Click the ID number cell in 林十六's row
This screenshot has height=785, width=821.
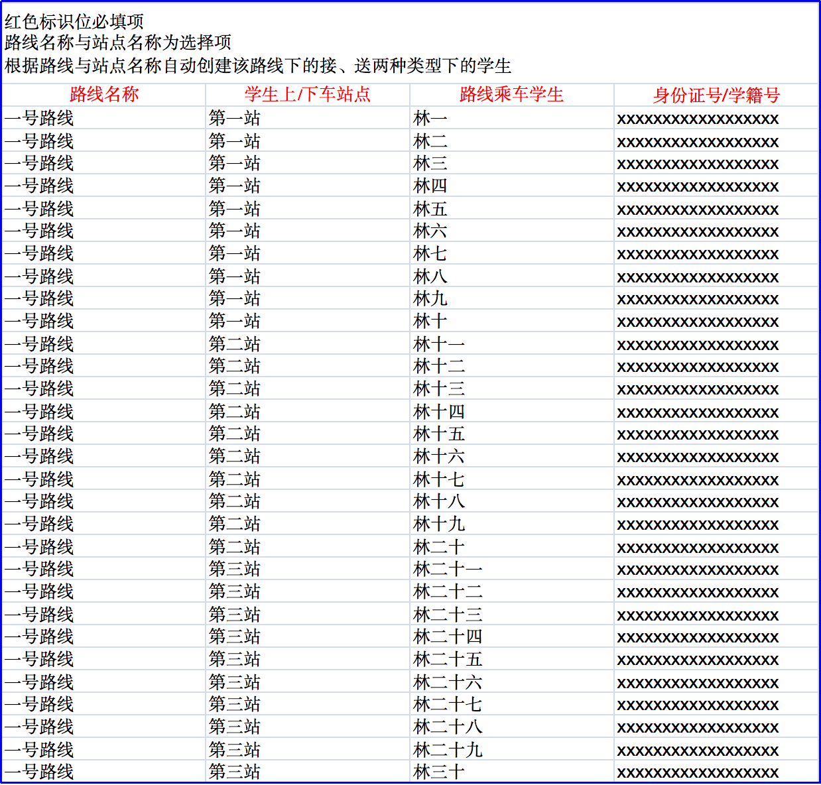tap(716, 456)
